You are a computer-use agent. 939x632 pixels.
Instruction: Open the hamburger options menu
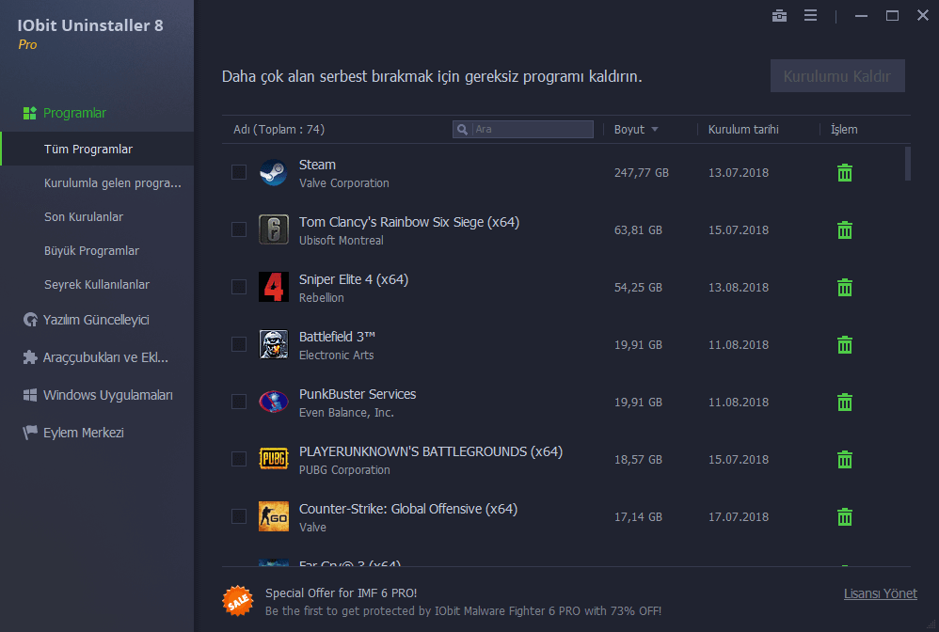(x=810, y=16)
